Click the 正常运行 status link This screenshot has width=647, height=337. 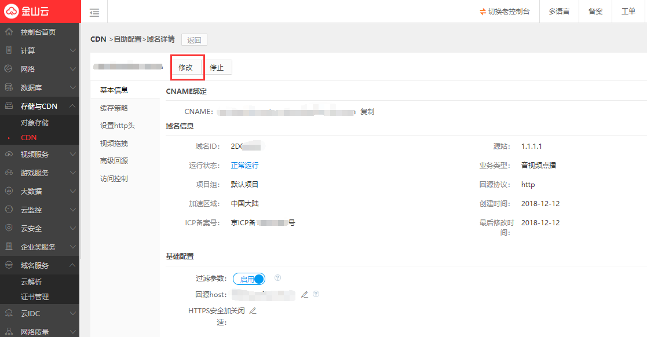[244, 166]
